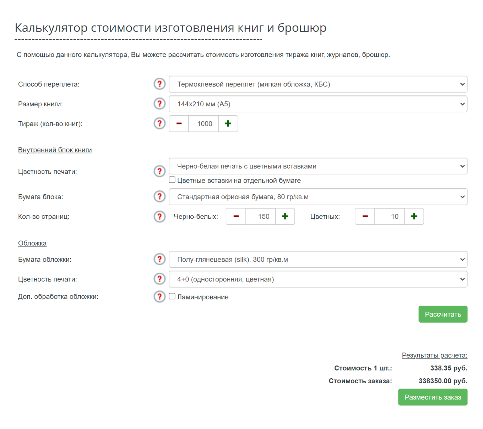
Task: Expand the book size 144x210 мм dropdown
Action: pos(318,104)
